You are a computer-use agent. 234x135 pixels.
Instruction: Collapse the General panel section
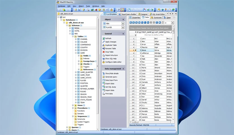123,34
